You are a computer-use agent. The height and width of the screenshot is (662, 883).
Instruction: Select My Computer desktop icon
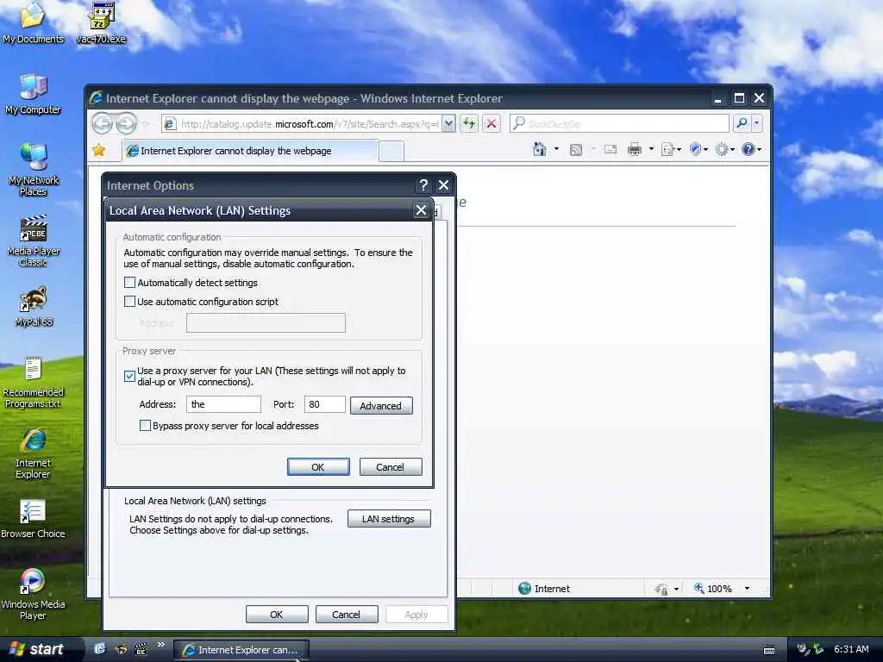click(33, 95)
